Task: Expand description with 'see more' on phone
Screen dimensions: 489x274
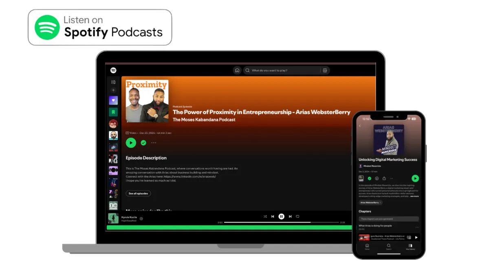Action: (414, 196)
